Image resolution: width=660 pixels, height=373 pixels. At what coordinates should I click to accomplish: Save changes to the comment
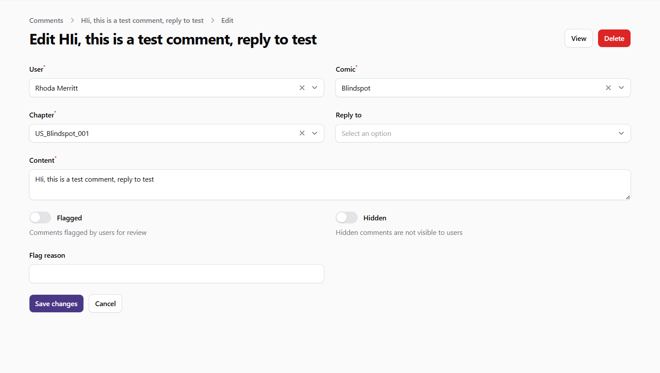pos(56,304)
